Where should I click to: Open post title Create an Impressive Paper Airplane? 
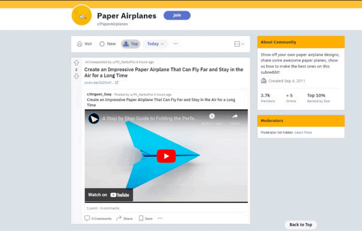pyautogui.click(x=163, y=73)
